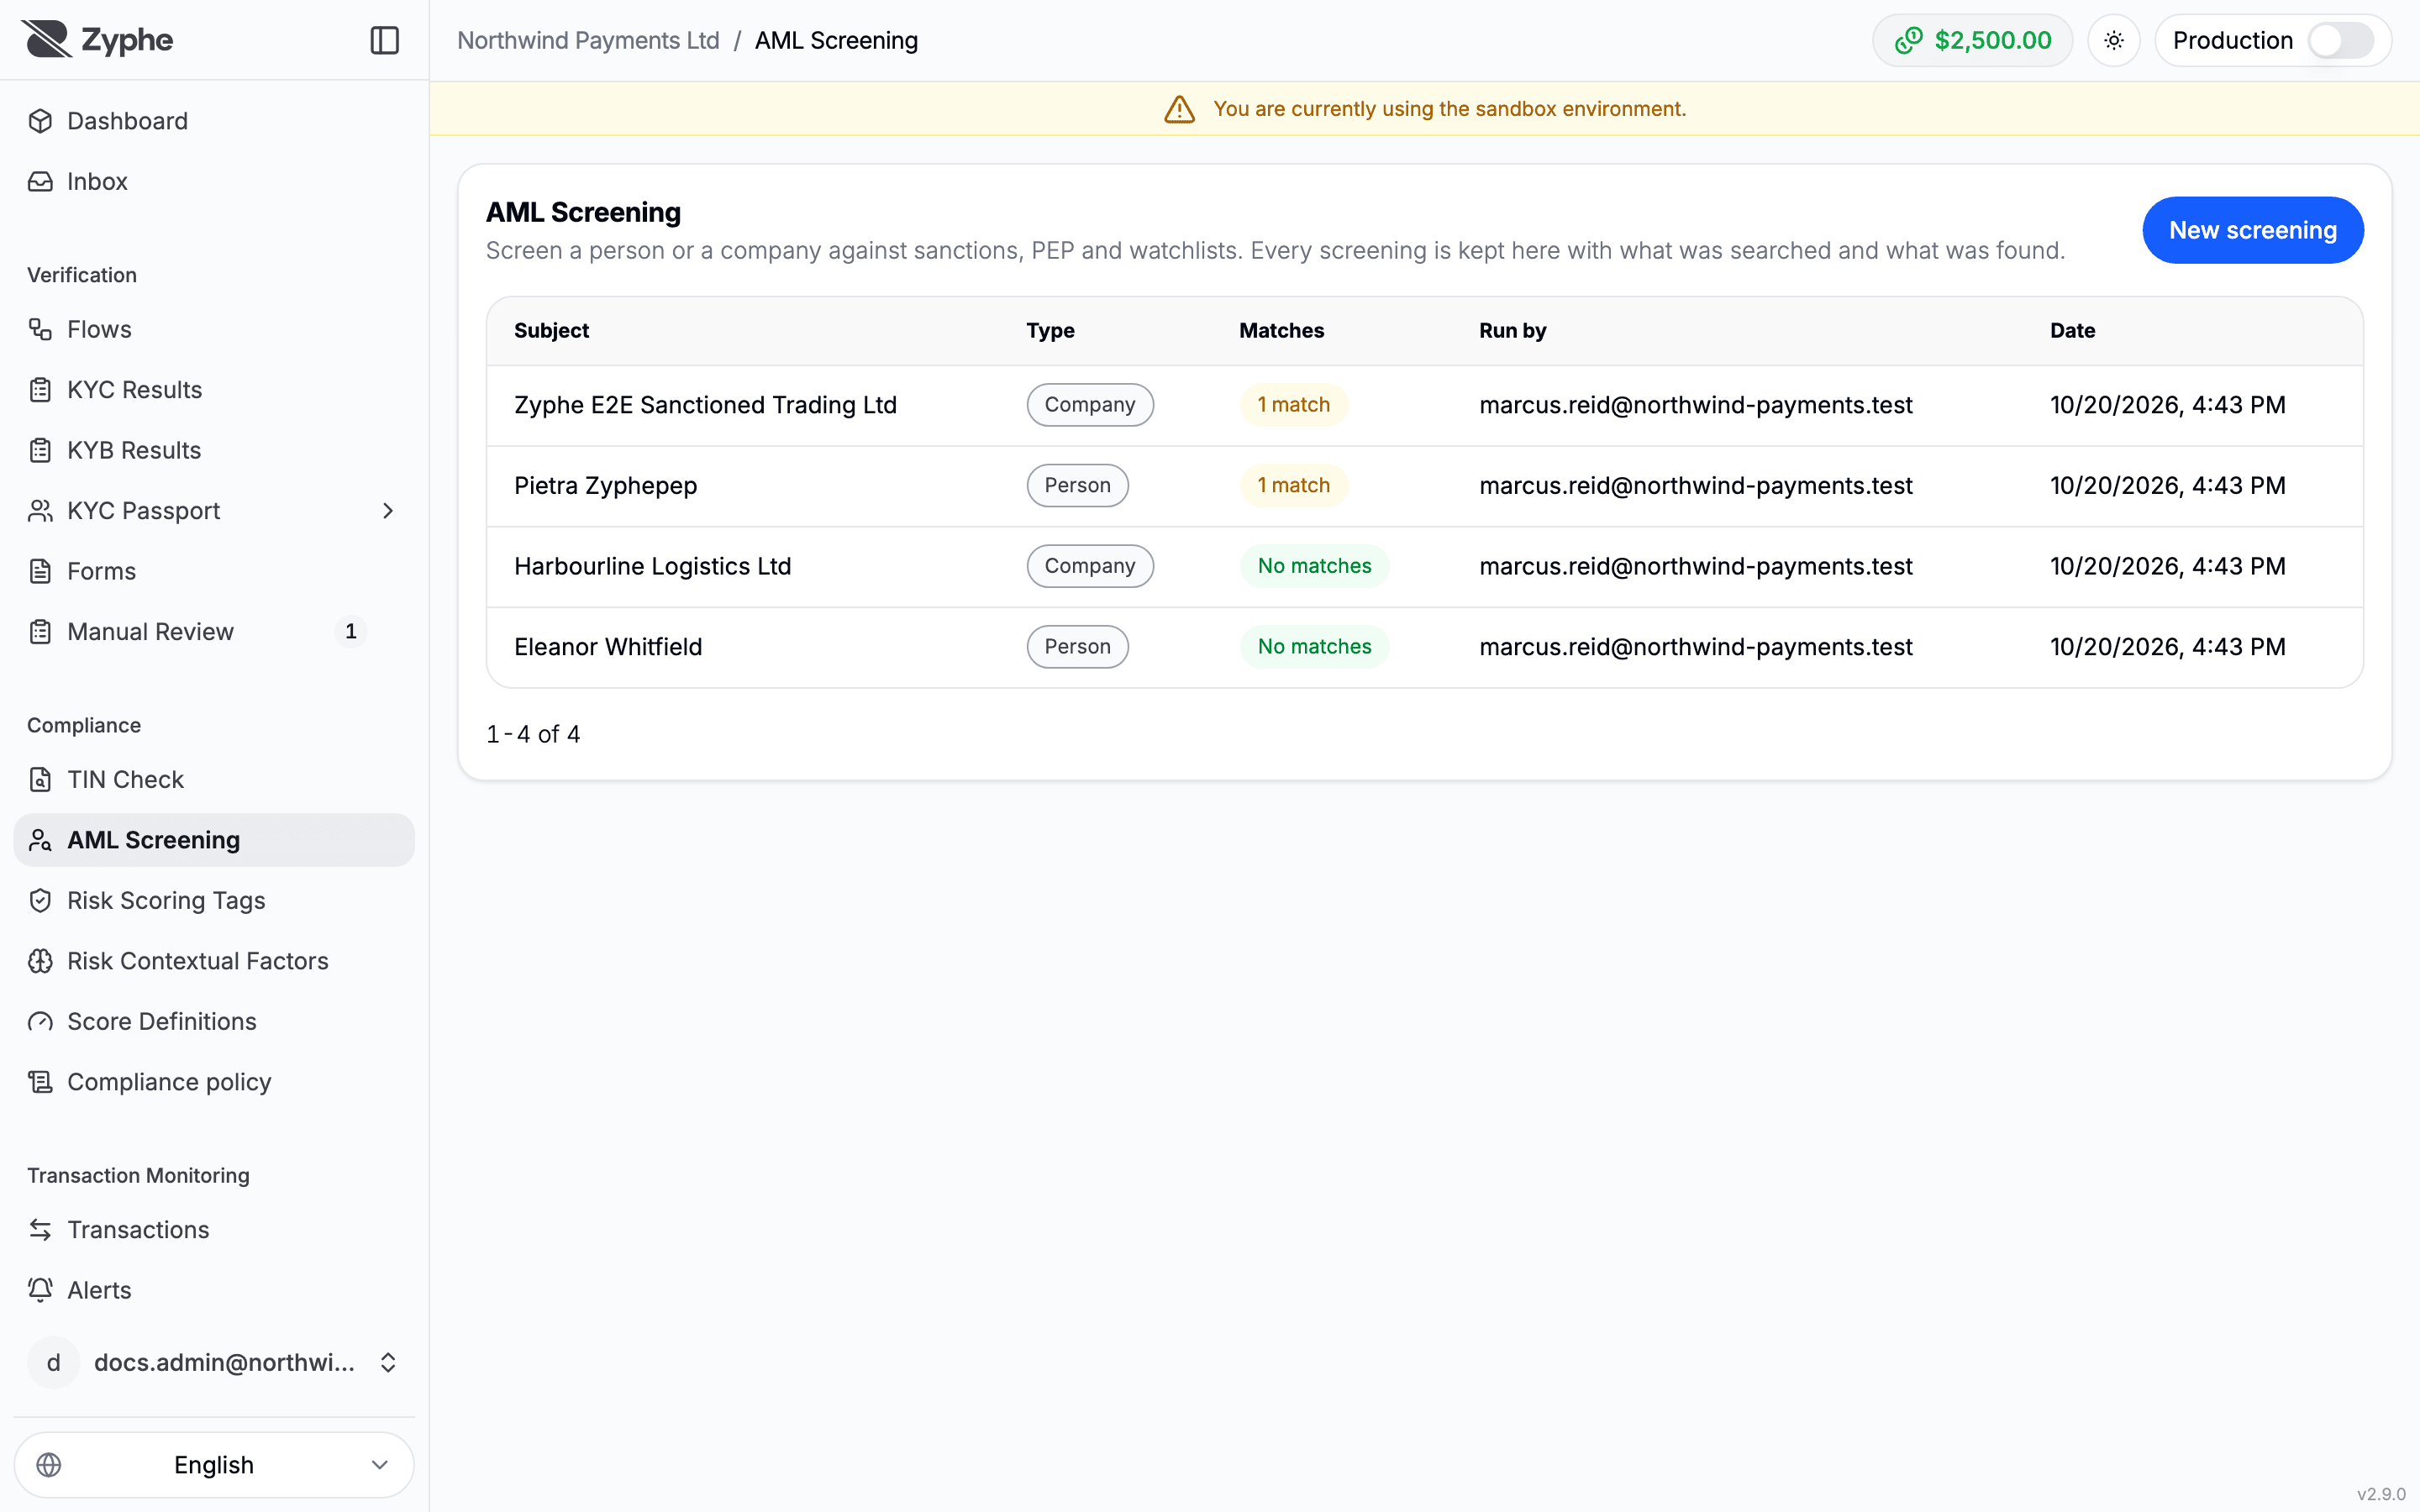2420x1512 pixels.
Task: Go to Northwind Payments Ltd breadcrumb
Action: point(588,40)
